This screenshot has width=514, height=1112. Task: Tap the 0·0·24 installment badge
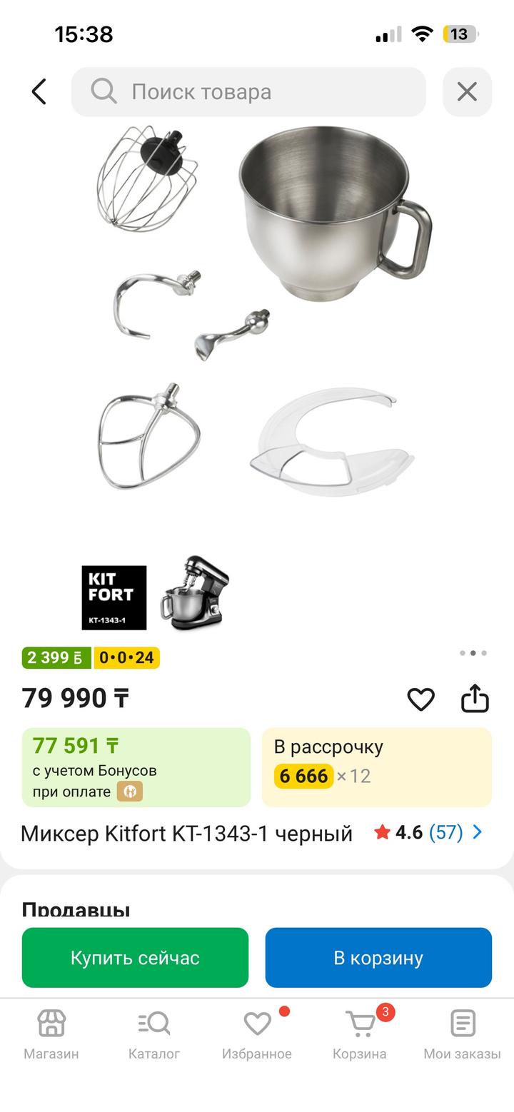126,657
